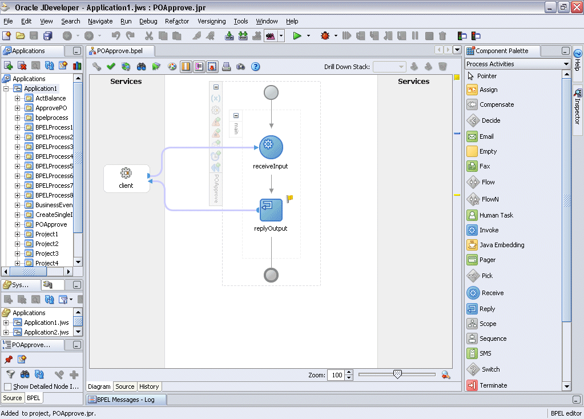
Task: Click the client partner link gear
Action: click(x=126, y=173)
